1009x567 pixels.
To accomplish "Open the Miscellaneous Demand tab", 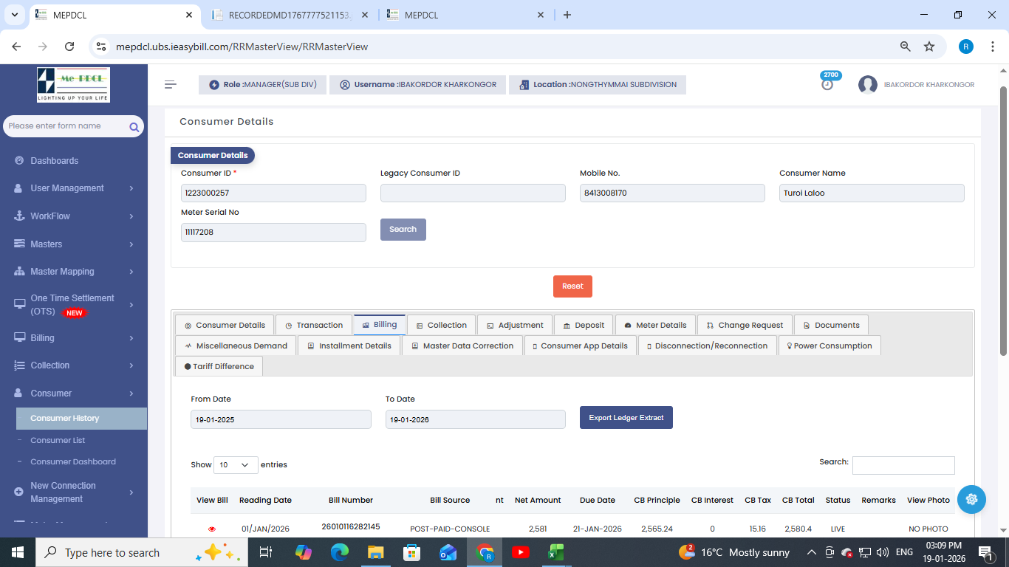I will pos(236,346).
